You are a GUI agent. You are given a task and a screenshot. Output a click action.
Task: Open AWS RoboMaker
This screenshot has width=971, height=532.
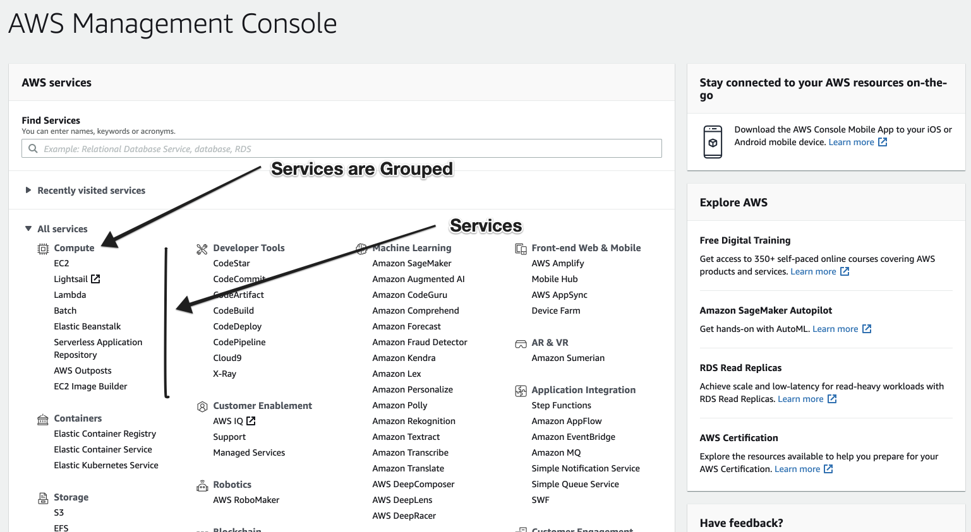coord(246,500)
